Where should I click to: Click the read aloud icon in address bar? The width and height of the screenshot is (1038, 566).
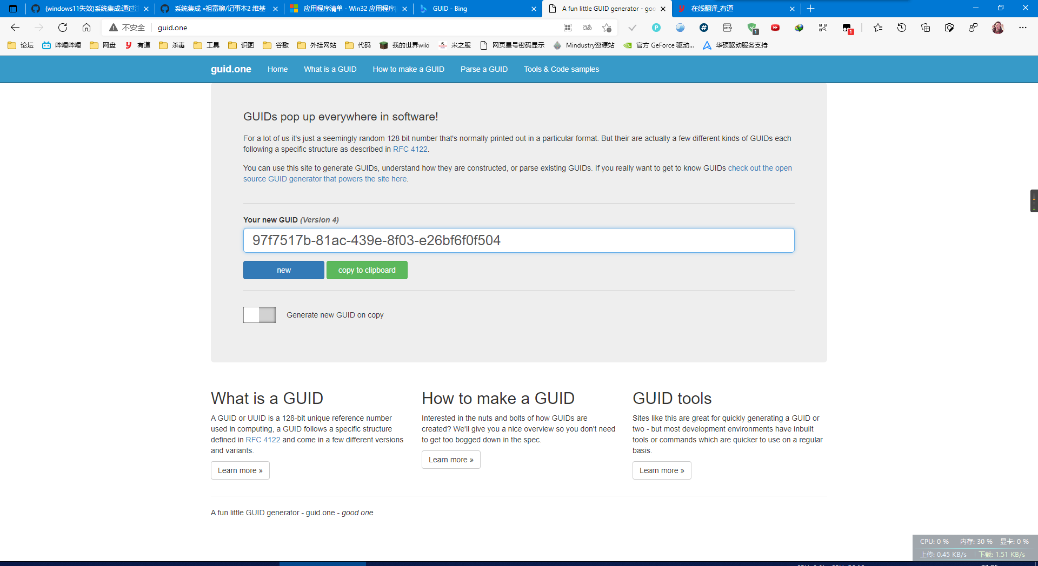(587, 28)
